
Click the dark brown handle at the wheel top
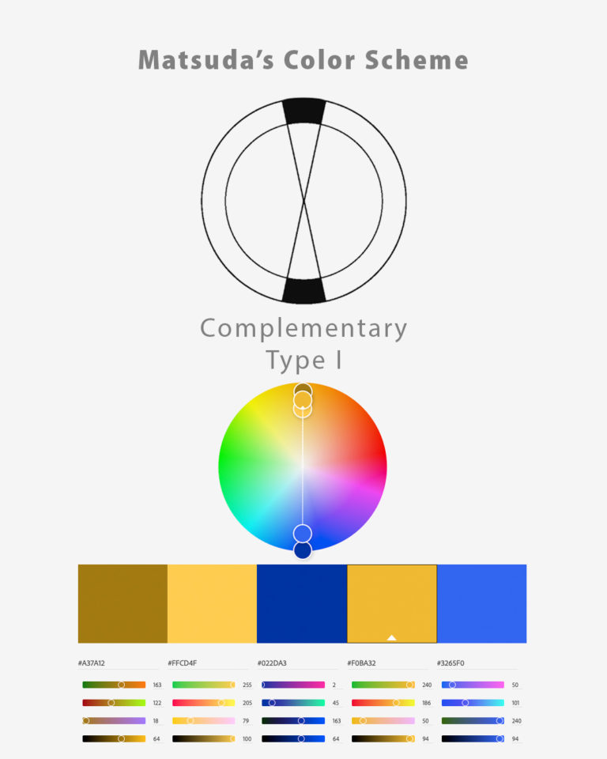303,389
